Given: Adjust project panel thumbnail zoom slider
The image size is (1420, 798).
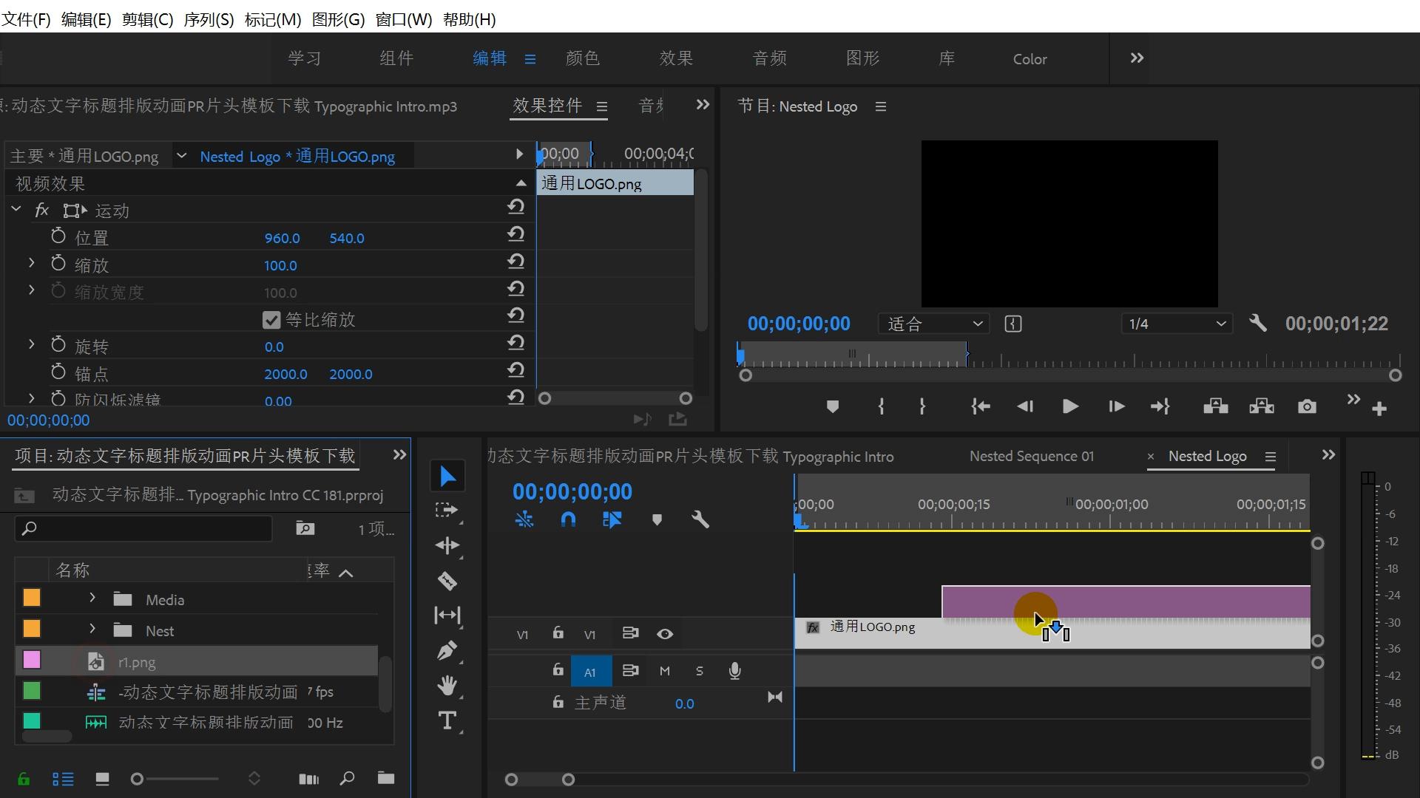Looking at the screenshot, I should (137, 779).
